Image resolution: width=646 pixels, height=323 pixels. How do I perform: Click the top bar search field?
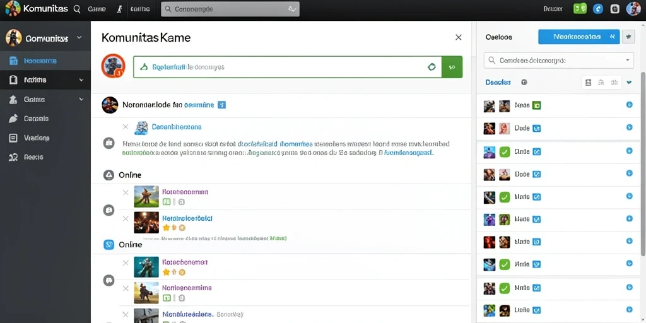click(x=230, y=9)
